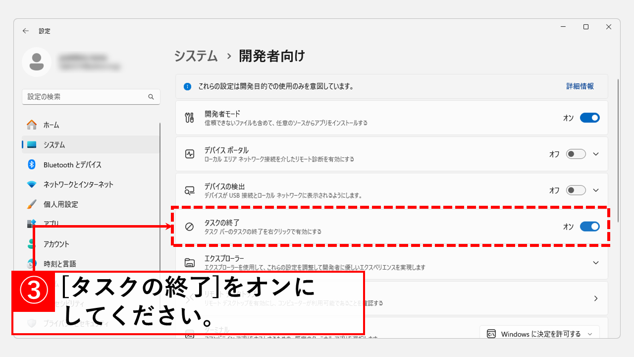This screenshot has width=634, height=357.
Task: Open Bluetooth とデバイス settings
Action: [91, 165]
